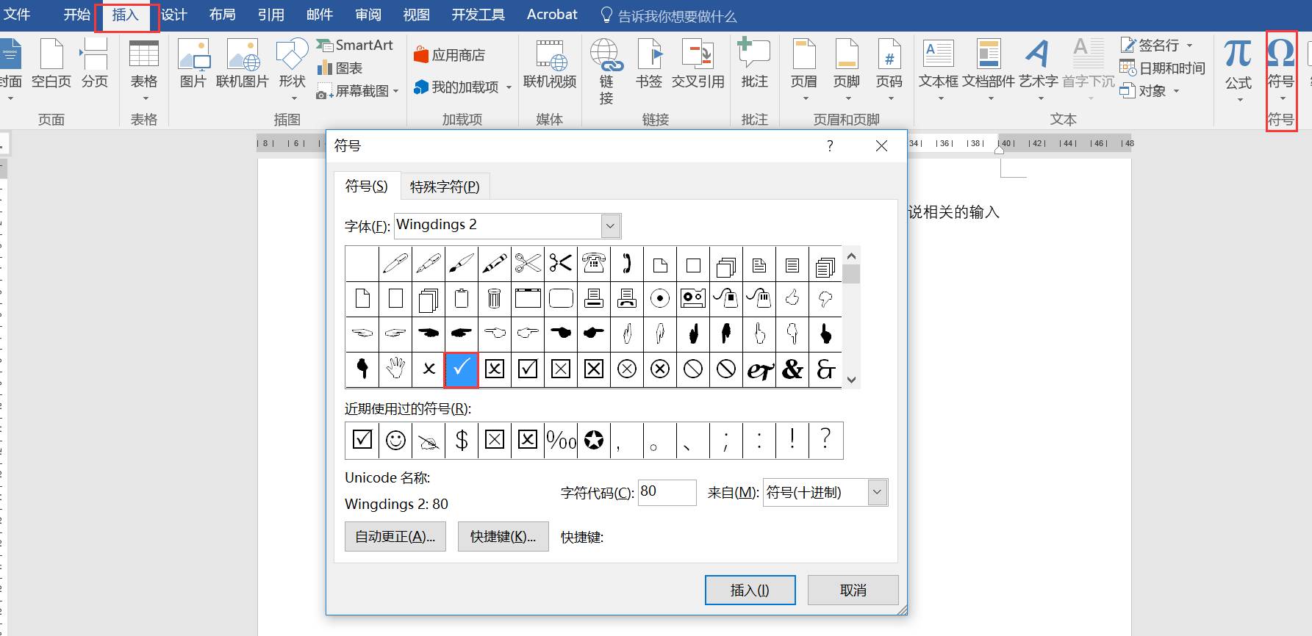Select the checkmark symbol in the grid
1312x636 pixels.
(462, 369)
